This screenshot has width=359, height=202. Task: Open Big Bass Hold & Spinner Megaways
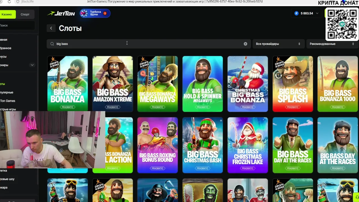pos(202,84)
